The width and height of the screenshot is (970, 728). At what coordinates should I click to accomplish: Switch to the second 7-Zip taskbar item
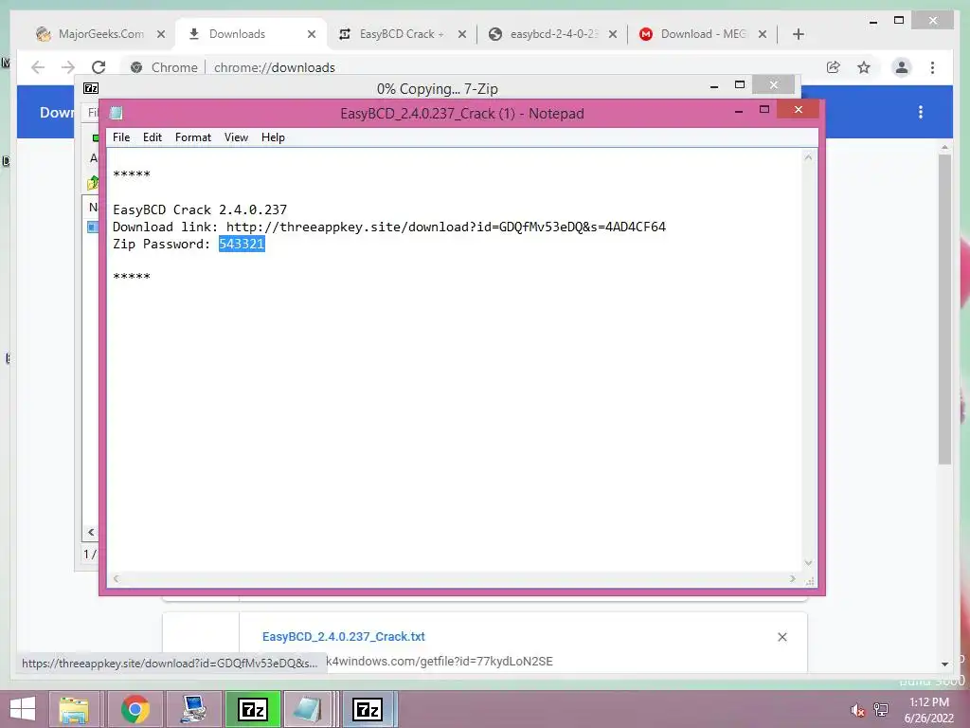(368, 709)
